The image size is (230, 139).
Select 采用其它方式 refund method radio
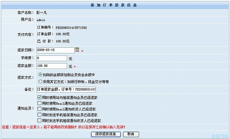(x=40, y=81)
